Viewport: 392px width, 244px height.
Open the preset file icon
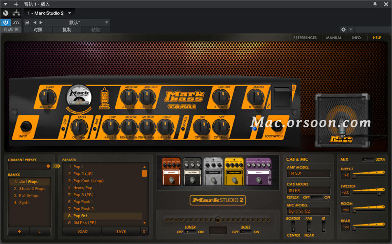point(28,23)
